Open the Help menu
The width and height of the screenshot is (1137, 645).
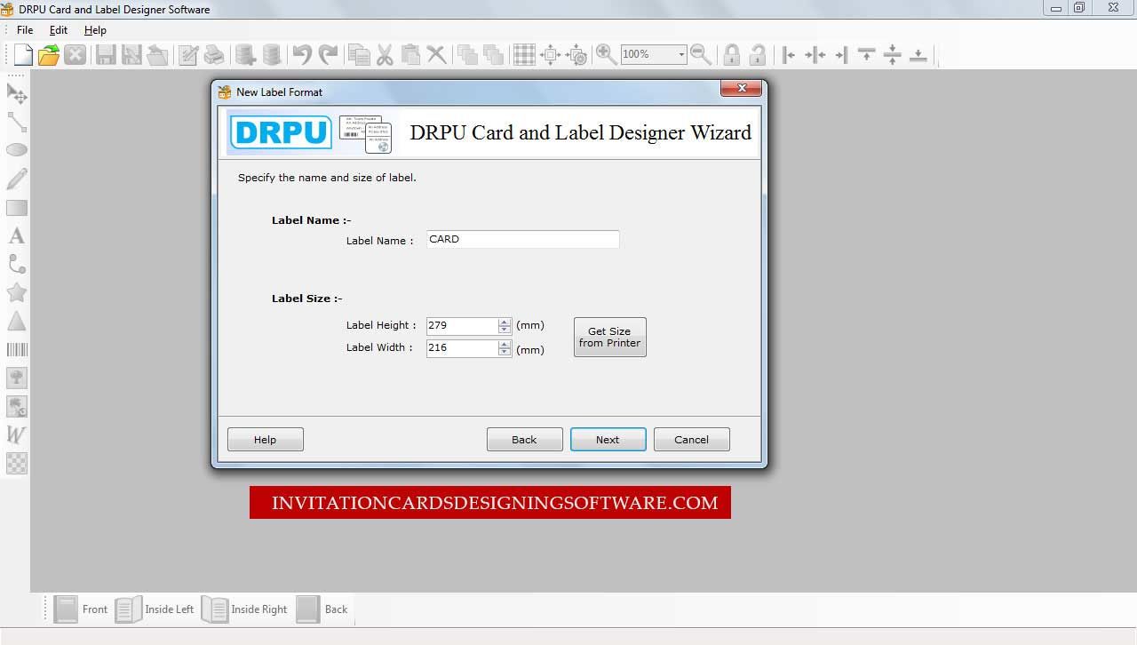click(95, 30)
